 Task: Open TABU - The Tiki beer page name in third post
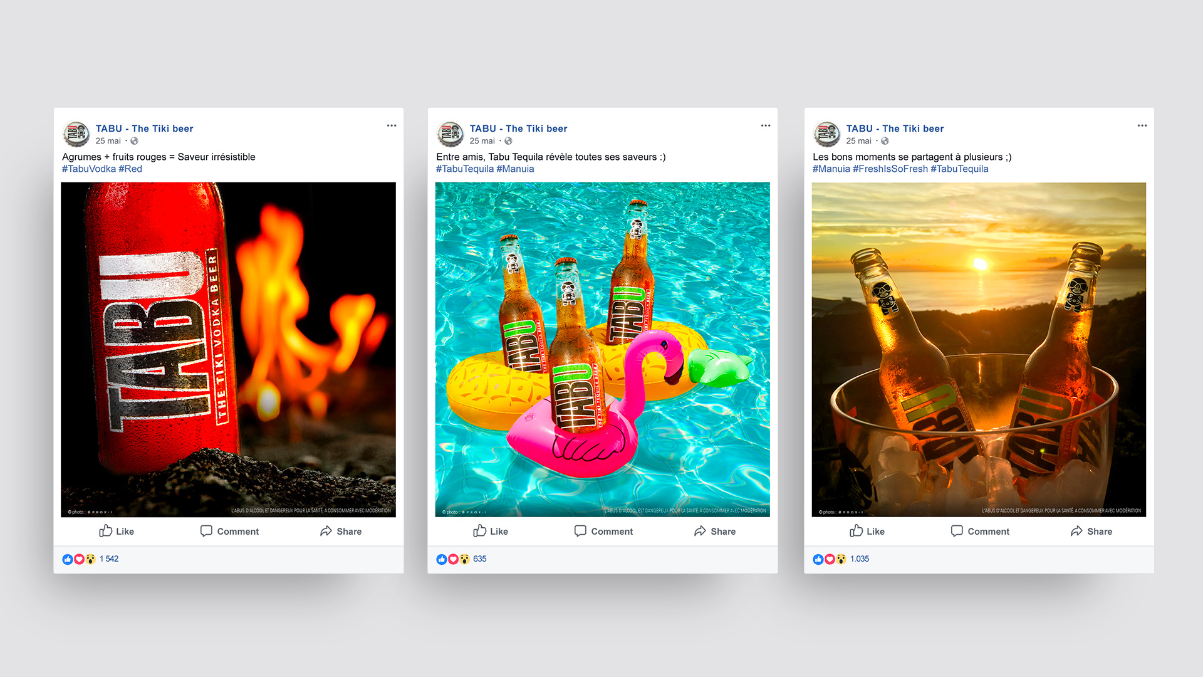895,129
